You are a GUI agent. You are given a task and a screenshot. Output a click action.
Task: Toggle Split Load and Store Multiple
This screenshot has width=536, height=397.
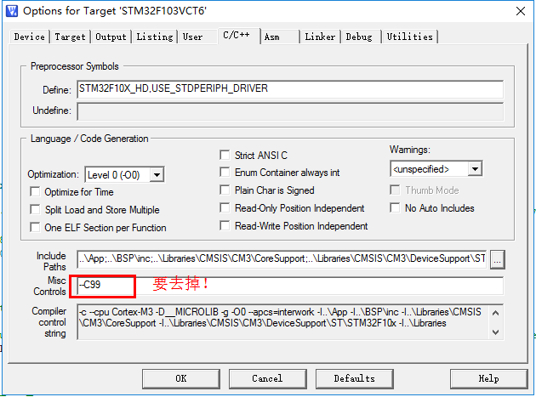point(35,209)
